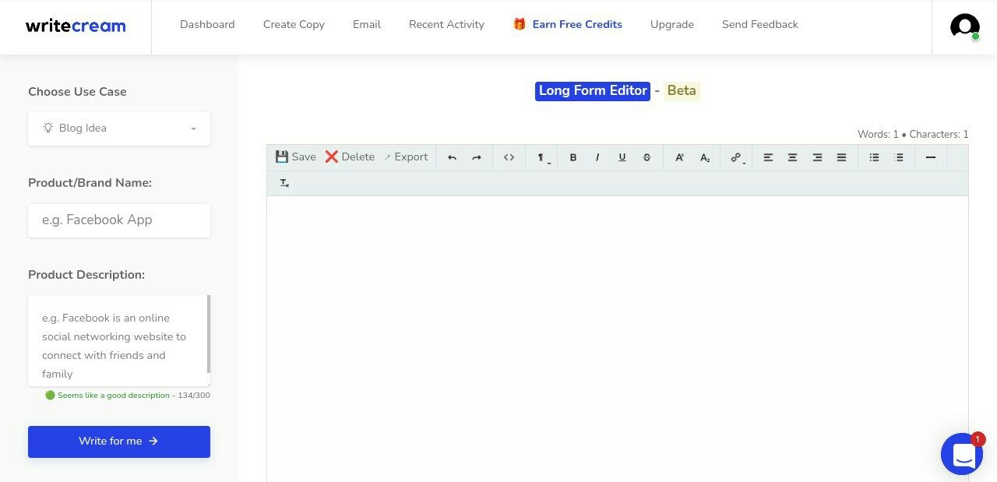Click the Redo arrow icon
The image size is (997, 482).
pyautogui.click(x=477, y=157)
